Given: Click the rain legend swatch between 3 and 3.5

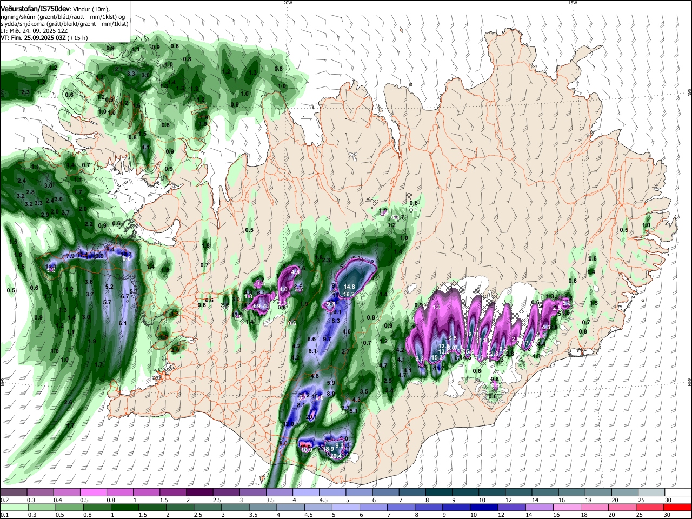Looking at the screenshot, I should pos(236,507).
